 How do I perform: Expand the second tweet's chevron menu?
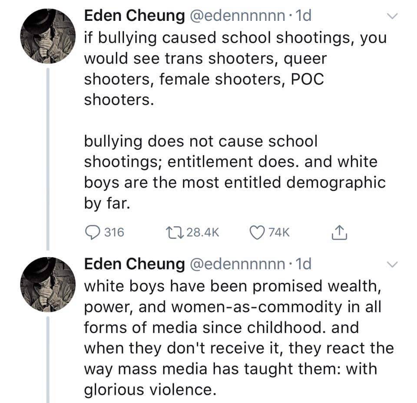coord(392,264)
